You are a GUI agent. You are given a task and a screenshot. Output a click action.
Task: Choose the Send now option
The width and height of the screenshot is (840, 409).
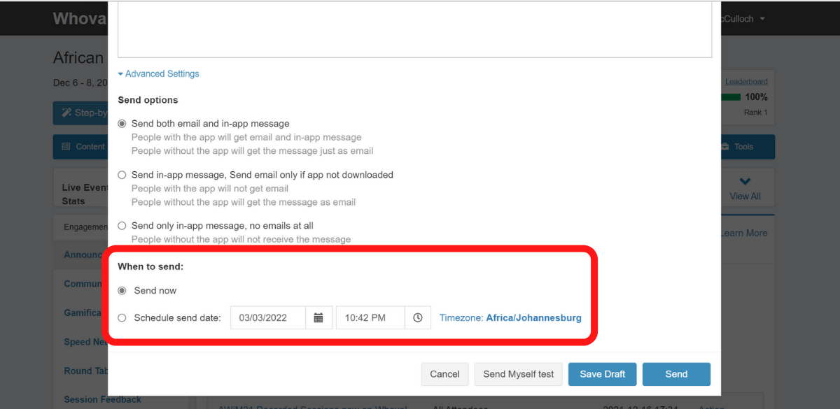point(122,291)
